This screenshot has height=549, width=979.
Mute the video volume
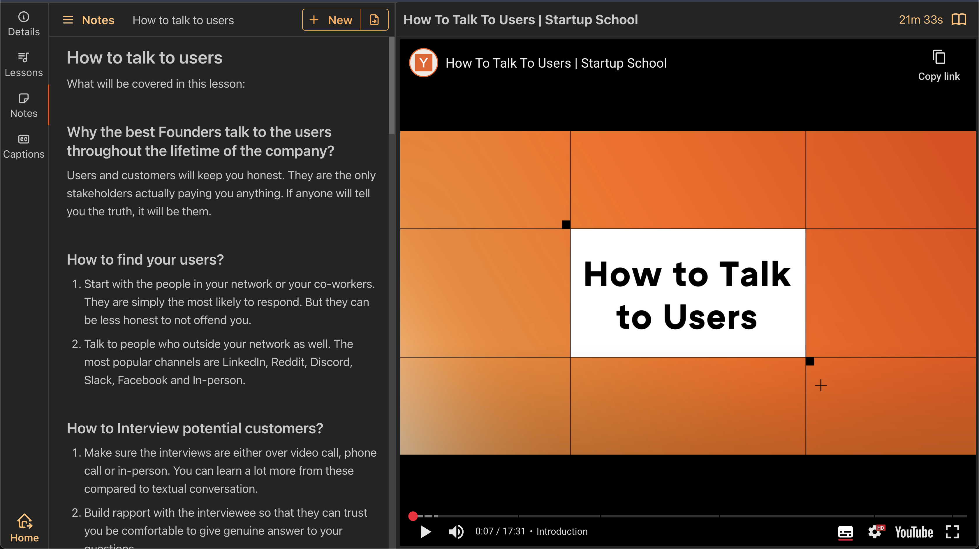(x=456, y=531)
